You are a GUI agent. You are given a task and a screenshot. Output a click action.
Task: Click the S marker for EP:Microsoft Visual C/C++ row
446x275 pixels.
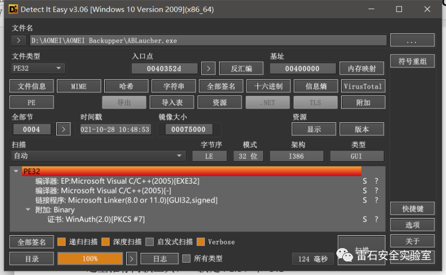point(365,181)
